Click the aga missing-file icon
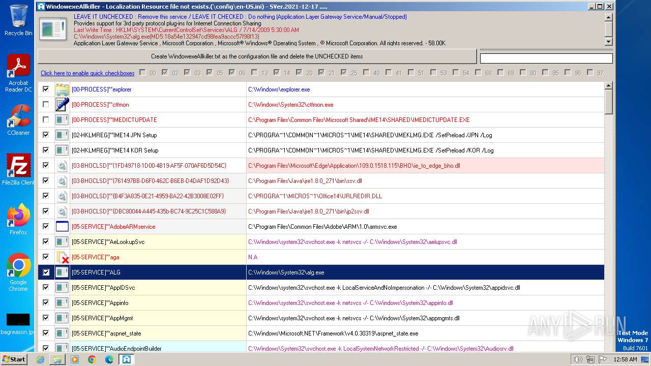The image size is (651, 366). click(x=62, y=257)
